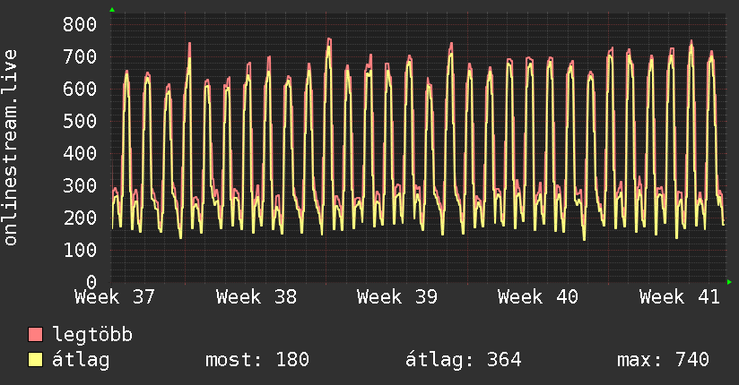Select the átlag legend label beside the yellow swatch
The height and width of the screenshot is (385, 739).
point(81,360)
